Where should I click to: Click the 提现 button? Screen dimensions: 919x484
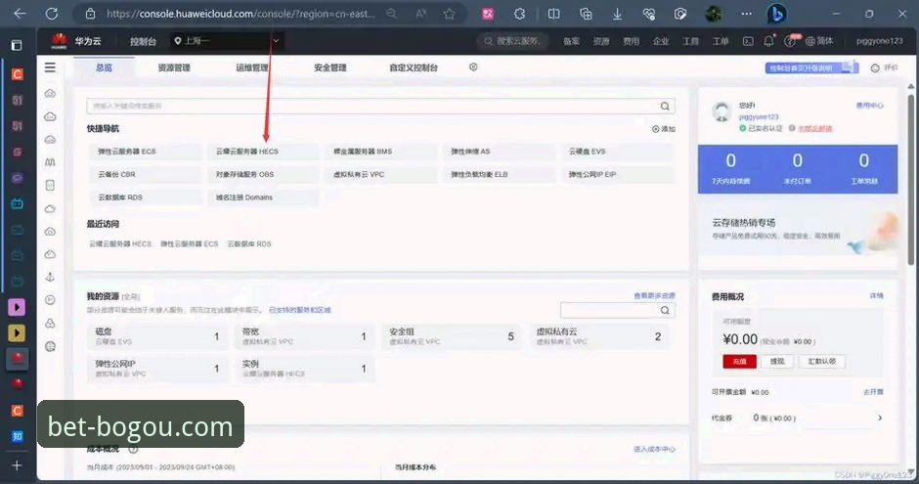point(777,361)
